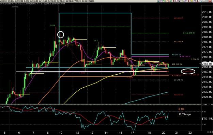Click the diagonal line drawing tool icon
Screen dimensions: 213x135
tap(182, 1)
